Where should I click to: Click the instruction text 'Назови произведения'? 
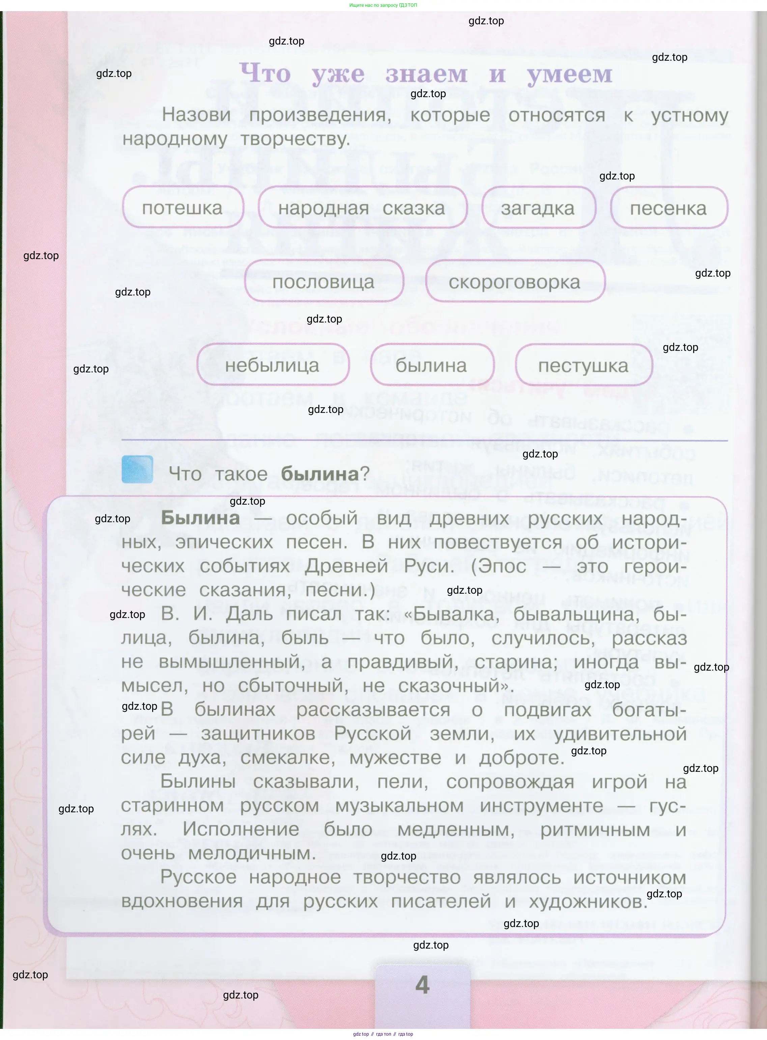(277, 115)
